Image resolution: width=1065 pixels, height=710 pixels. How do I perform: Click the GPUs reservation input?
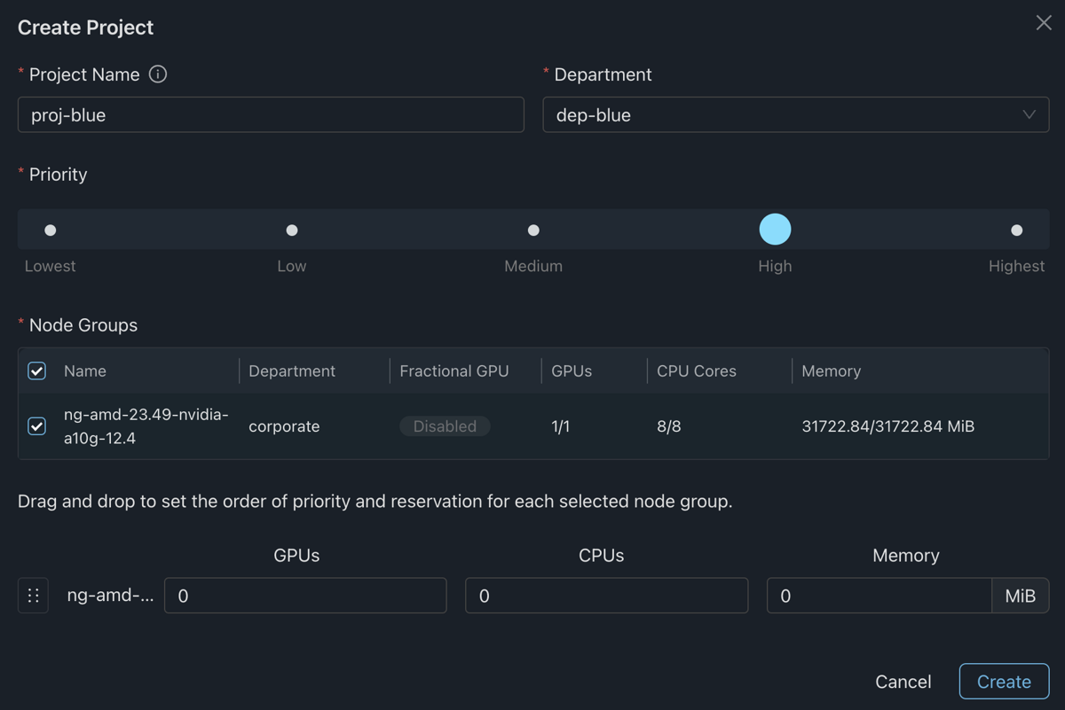304,596
